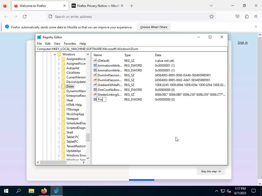The width and height of the screenshot is (262, 196).
Task: Click the Registry Editor title bar icon
Action: pos(39,37)
